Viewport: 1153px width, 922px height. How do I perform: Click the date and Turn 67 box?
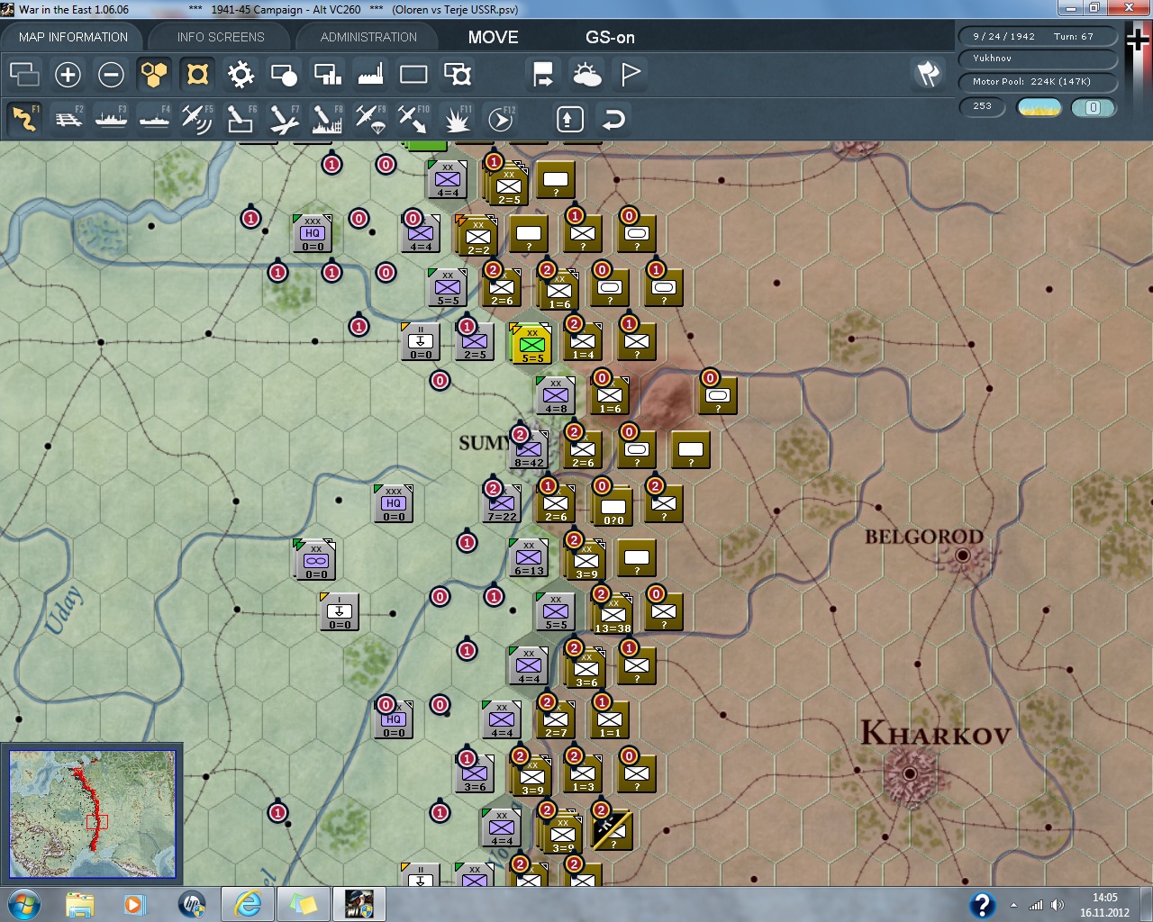(1038, 37)
